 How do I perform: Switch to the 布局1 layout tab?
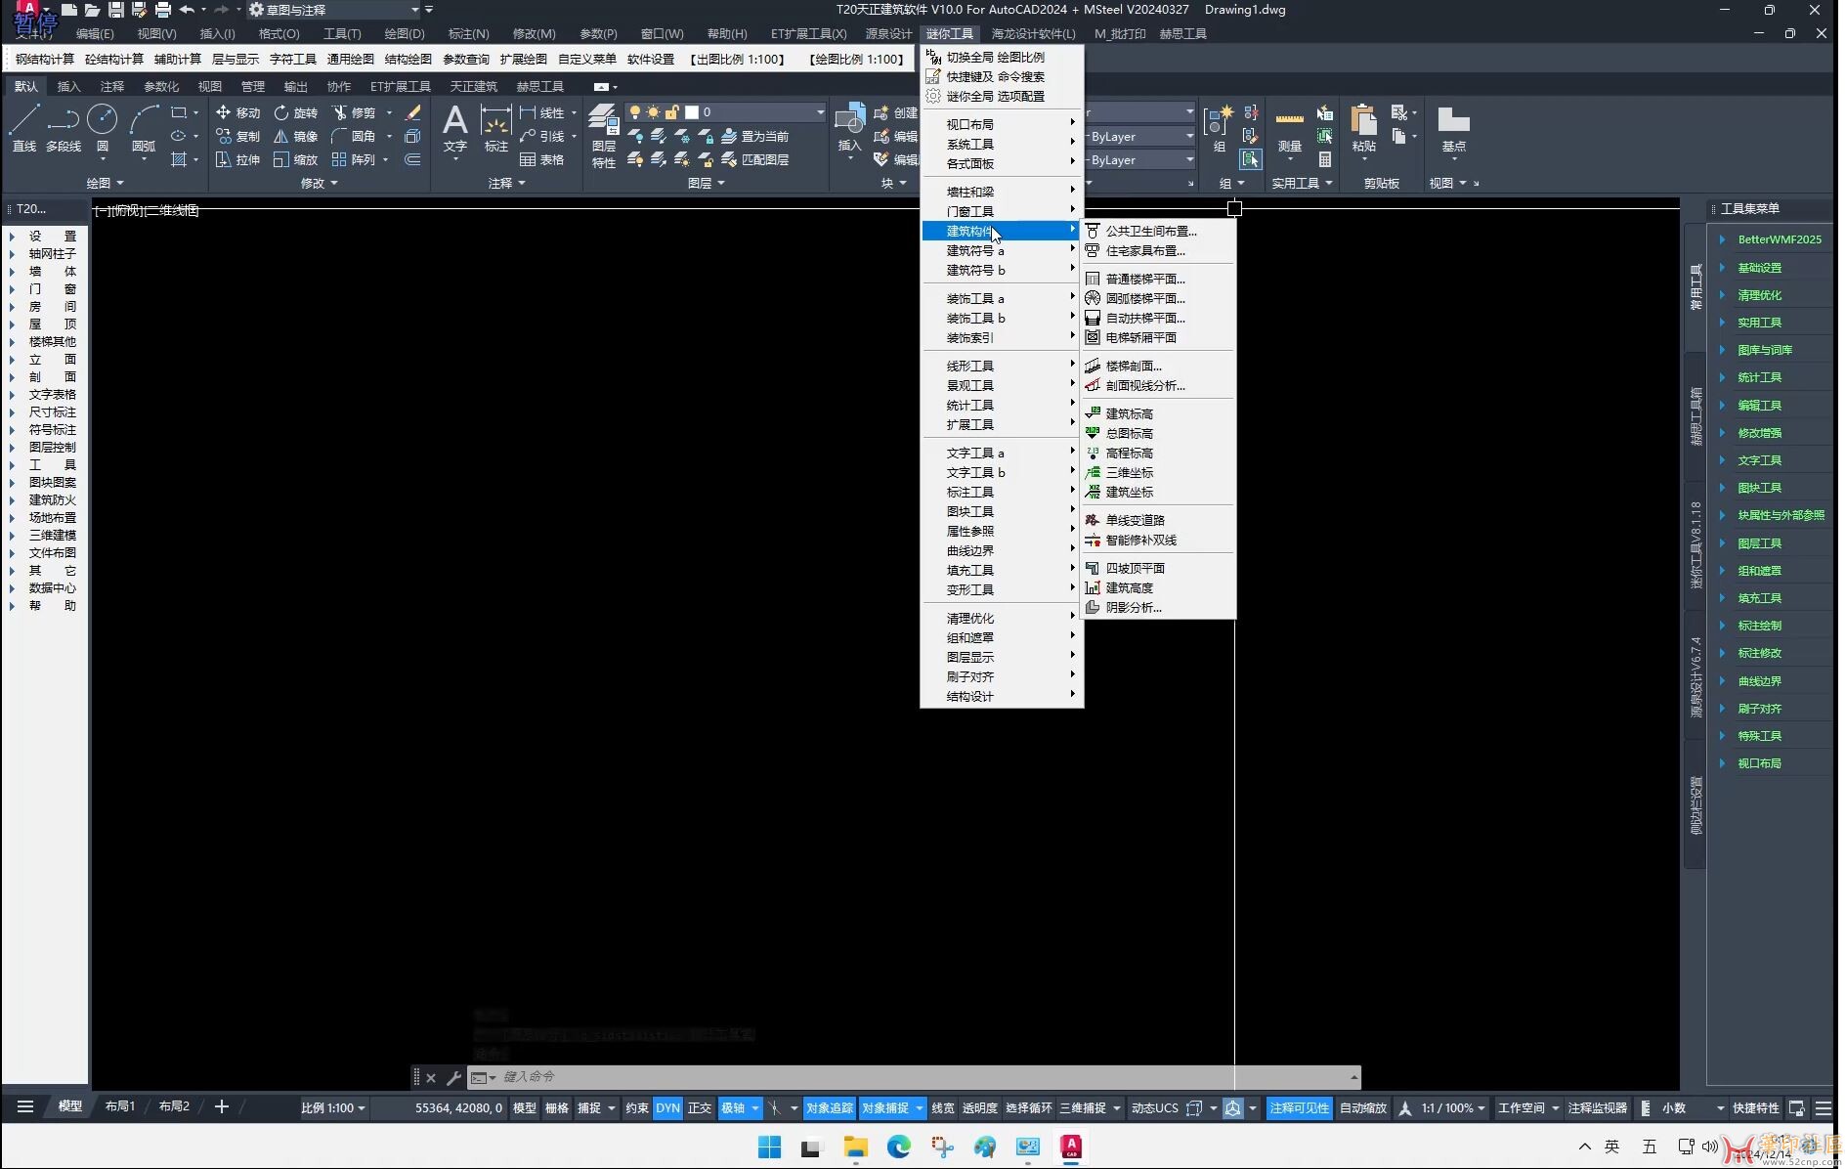pos(120,1106)
